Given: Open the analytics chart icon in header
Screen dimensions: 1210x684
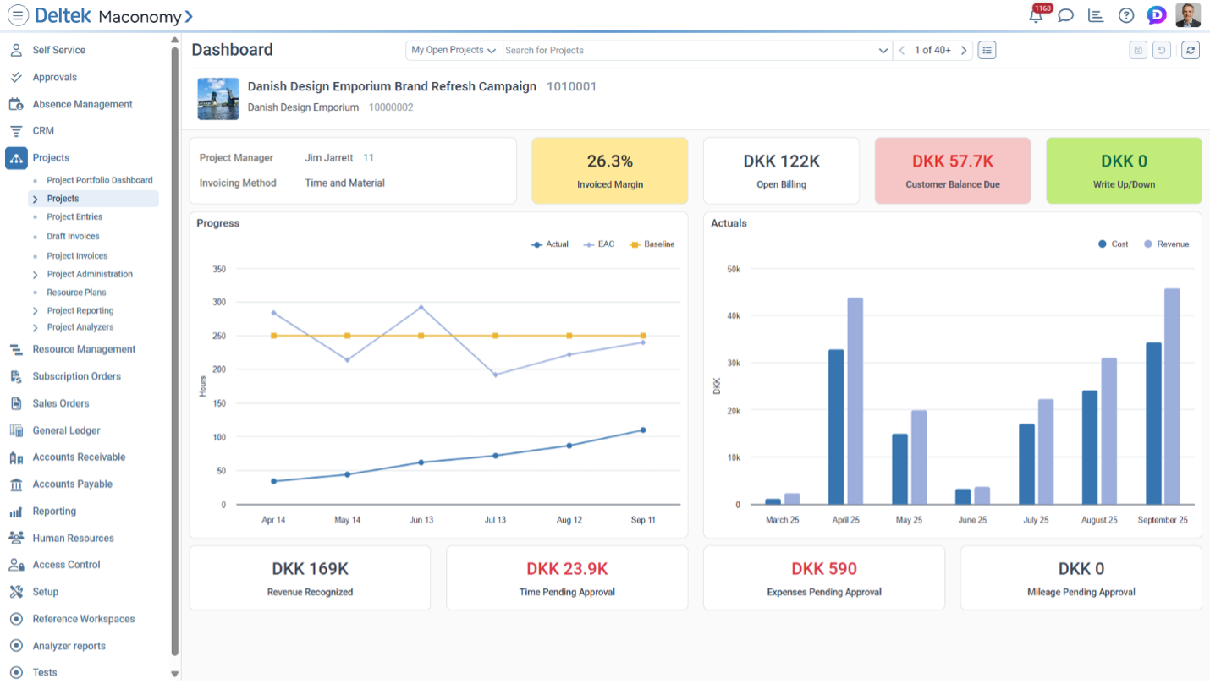Looking at the screenshot, I should tap(1096, 15).
